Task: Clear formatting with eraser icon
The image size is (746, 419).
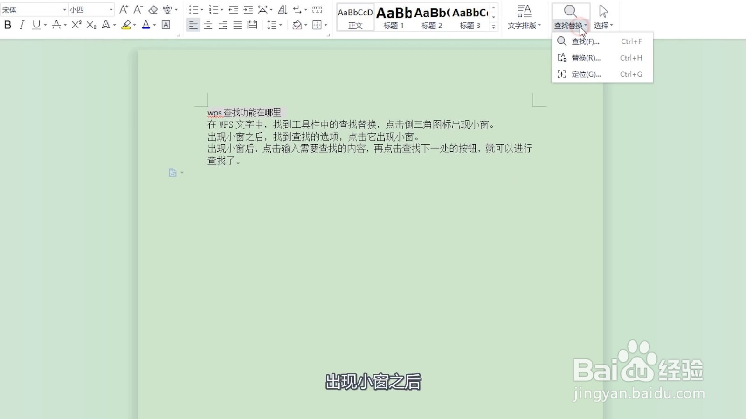Action: coord(153,9)
